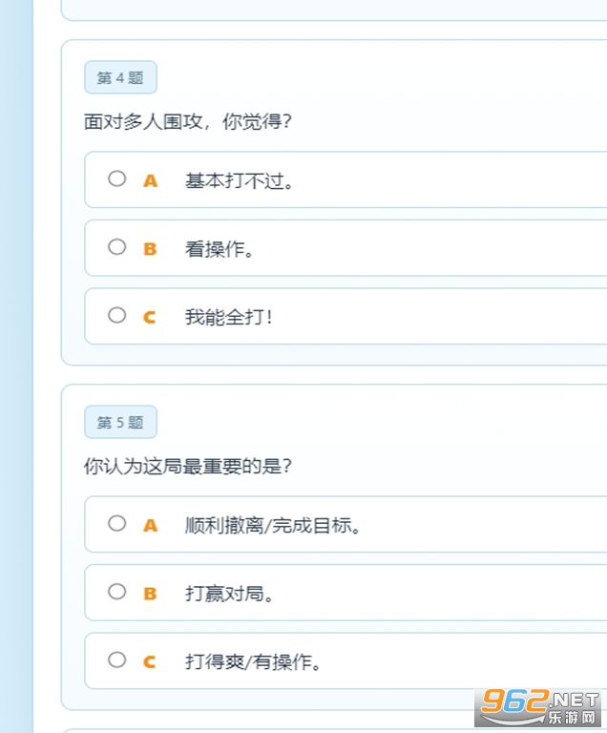Select radio button beside "我能全打!"

[x=116, y=315]
